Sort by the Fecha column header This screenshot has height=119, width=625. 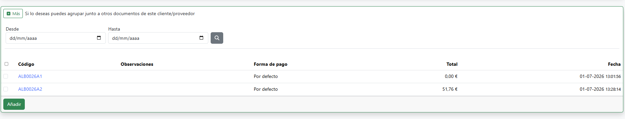coord(614,64)
